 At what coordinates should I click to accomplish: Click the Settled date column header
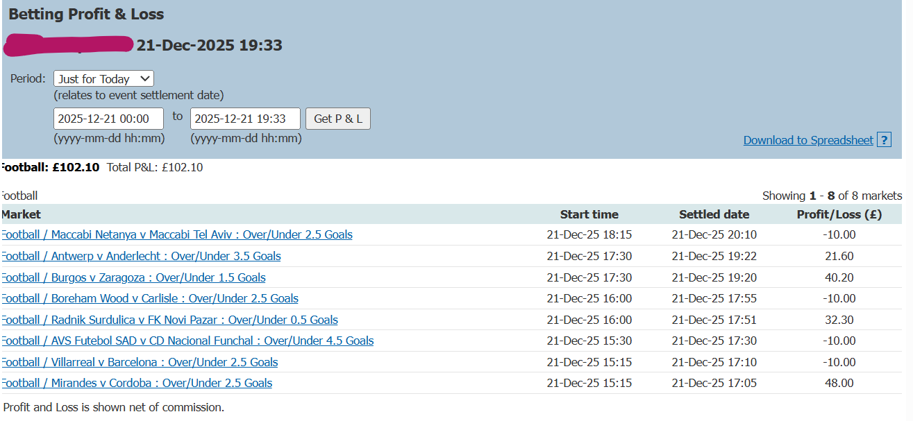(714, 214)
